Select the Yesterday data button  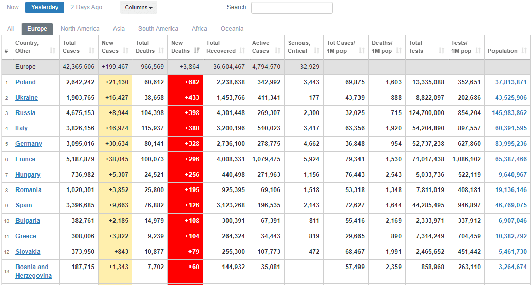point(45,7)
